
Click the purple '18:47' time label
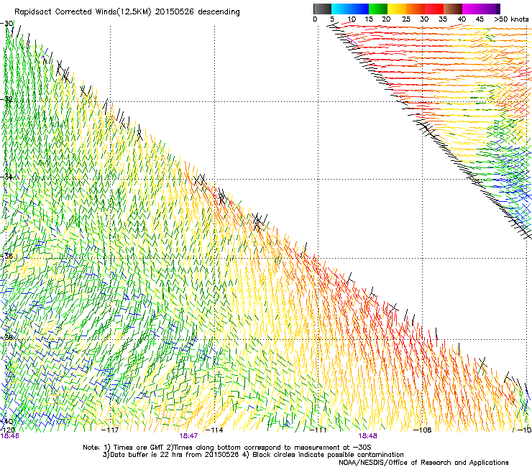188,436
